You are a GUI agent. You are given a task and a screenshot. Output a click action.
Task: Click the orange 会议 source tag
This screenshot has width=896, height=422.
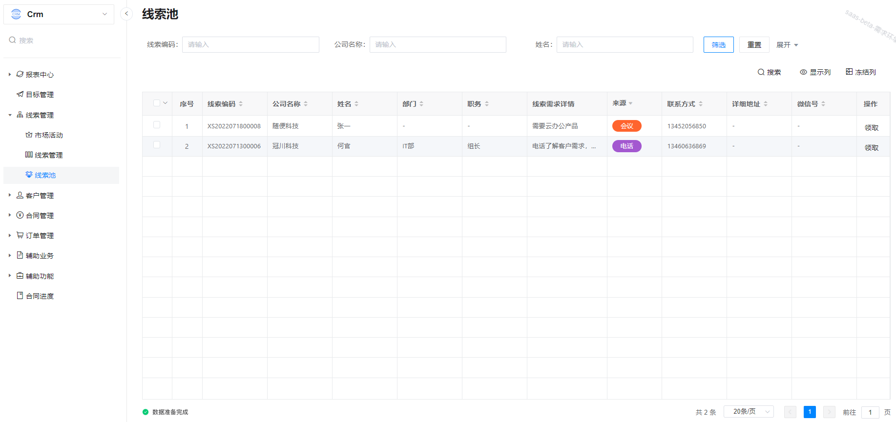coord(626,126)
